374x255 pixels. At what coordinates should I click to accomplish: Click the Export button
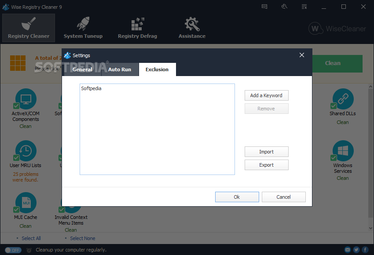(267, 165)
